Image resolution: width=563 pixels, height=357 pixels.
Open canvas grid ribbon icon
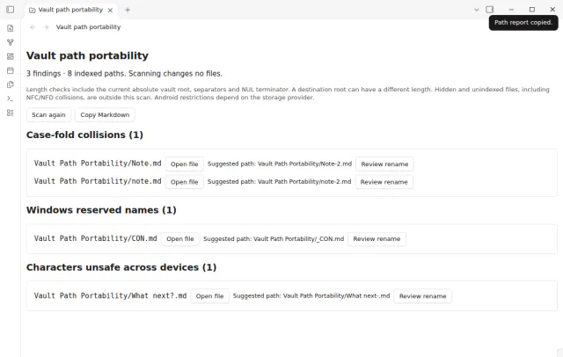tap(10, 56)
